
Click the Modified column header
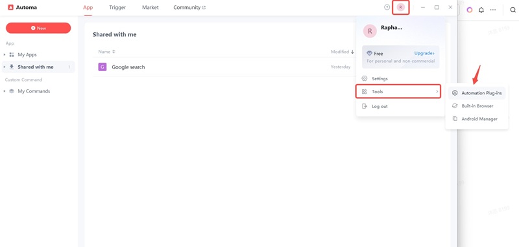pos(340,52)
